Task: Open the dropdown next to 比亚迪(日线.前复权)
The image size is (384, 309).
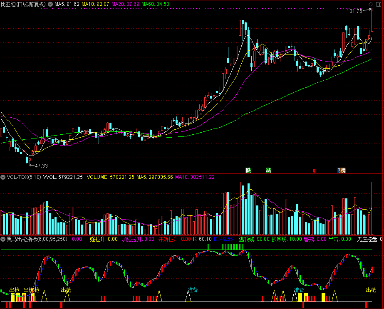Action: tap(50, 4)
